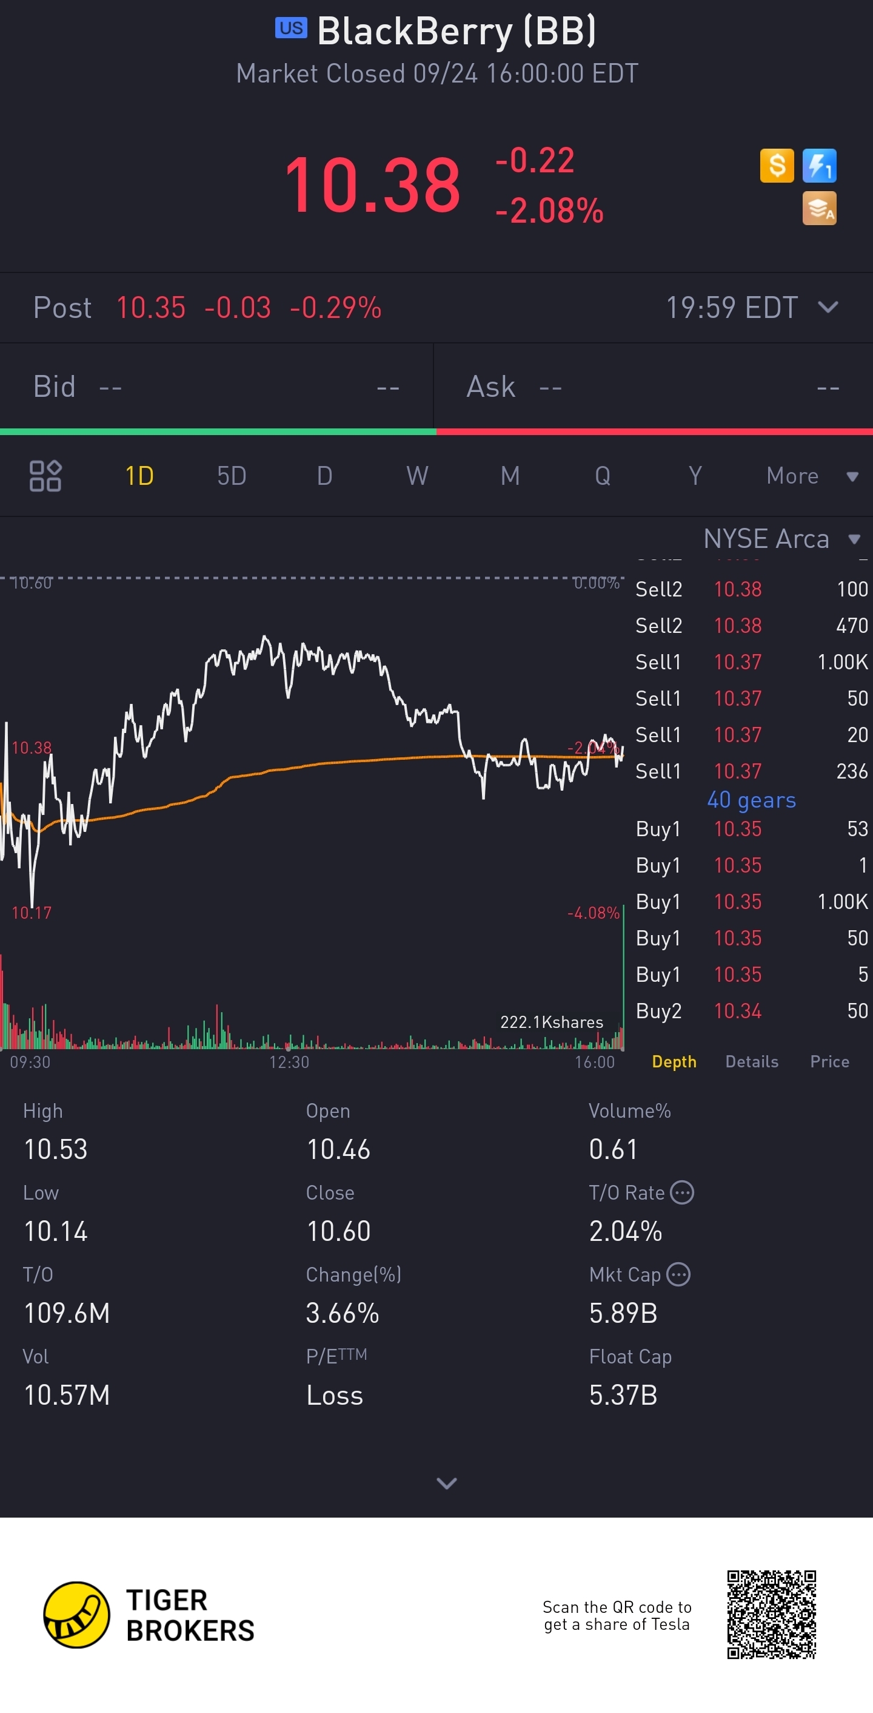Switch to the M monthly chart tab
The width and height of the screenshot is (873, 1713).
click(x=510, y=476)
